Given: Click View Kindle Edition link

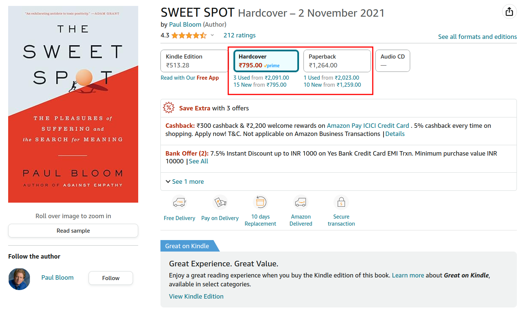Looking at the screenshot, I should point(196,296).
